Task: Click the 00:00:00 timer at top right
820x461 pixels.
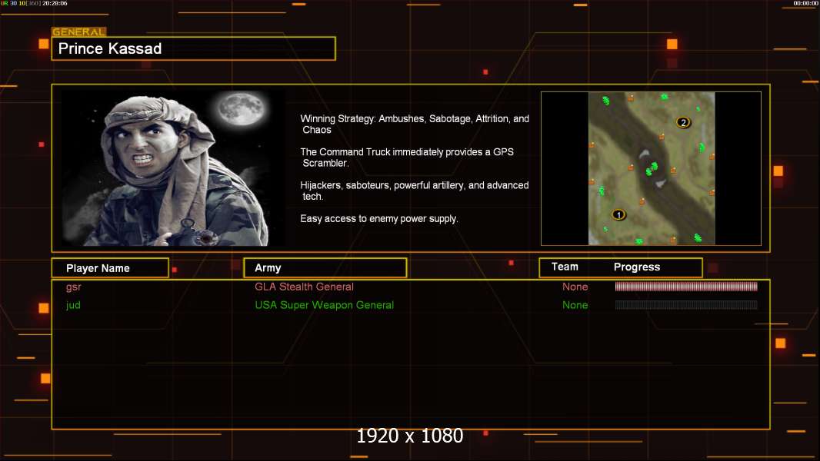Action: point(805,4)
